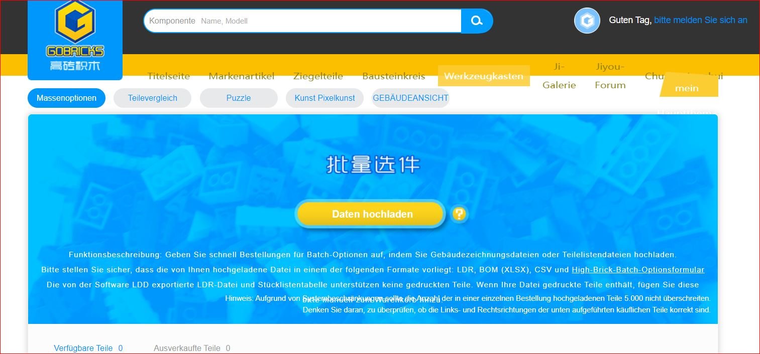Select the Werkzeugkasten menu item
Viewport: 760px width, 354px height.
click(484, 76)
